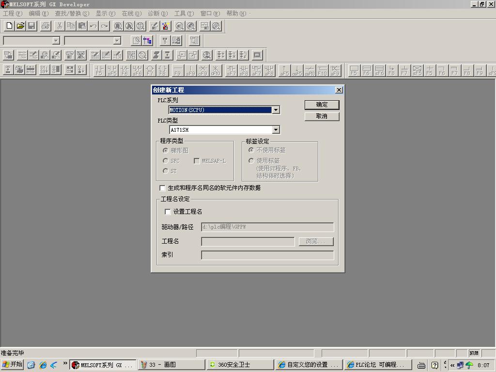The image size is (496, 372).
Task: Click the F9 horizontal line icon
Action: click(x=177, y=70)
